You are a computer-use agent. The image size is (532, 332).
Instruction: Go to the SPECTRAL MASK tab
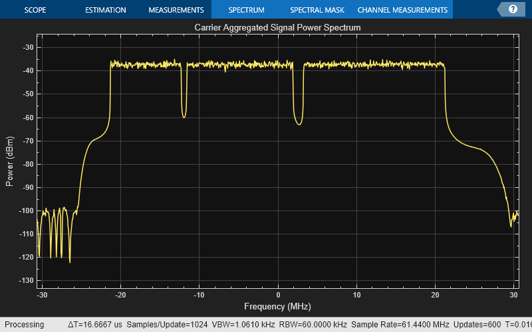tap(317, 10)
